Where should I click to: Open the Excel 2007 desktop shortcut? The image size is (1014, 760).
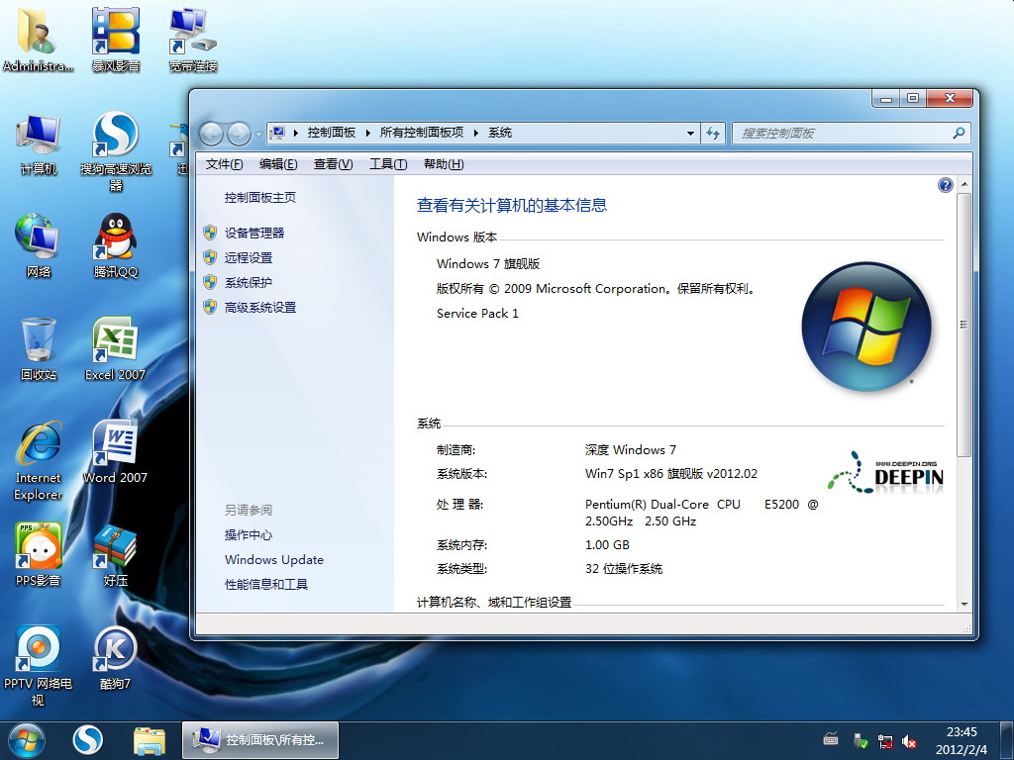[115, 348]
